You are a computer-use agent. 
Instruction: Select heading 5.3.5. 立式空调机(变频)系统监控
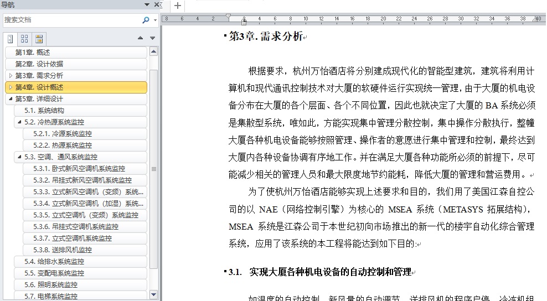point(85,215)
